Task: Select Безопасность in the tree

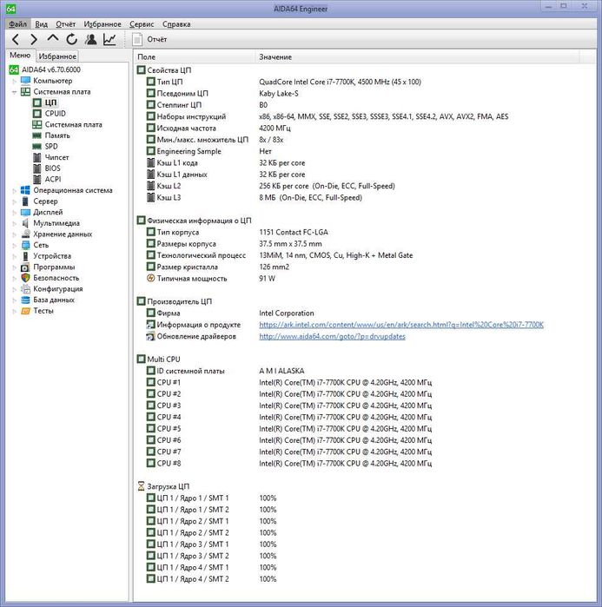Action: pos(50,278)
